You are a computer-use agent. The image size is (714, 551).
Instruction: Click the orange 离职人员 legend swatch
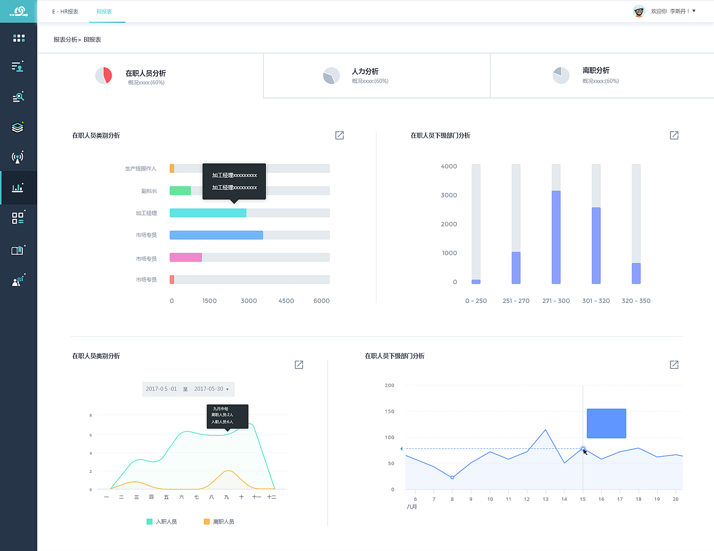click(x=207, y=522)
